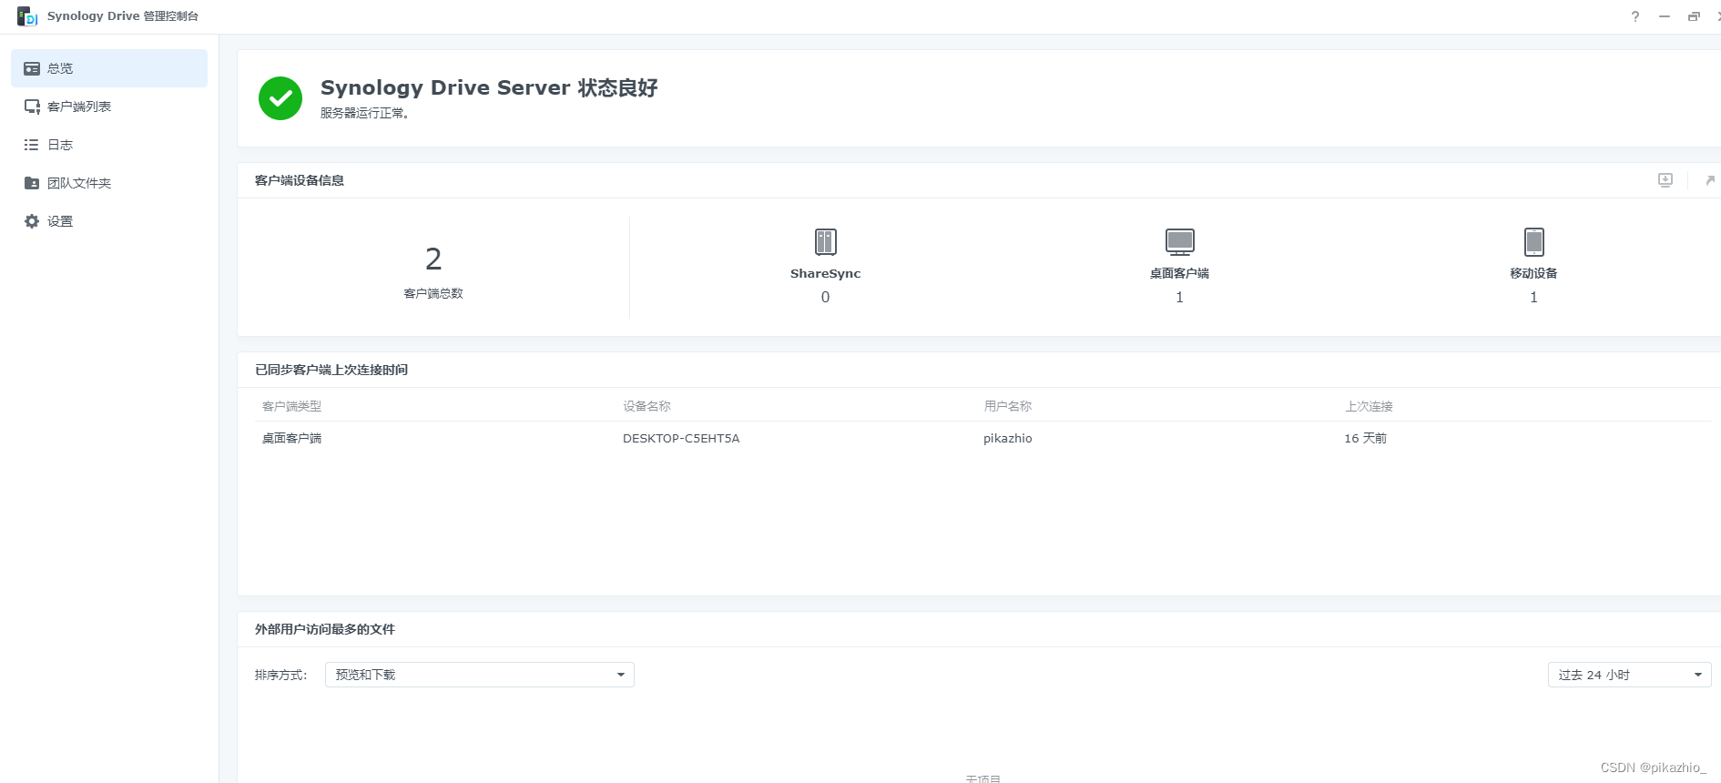Viewport: 1721px width, 783px height.
Task: Click the 客户端总数 count of 2
Action: [433, 259]
